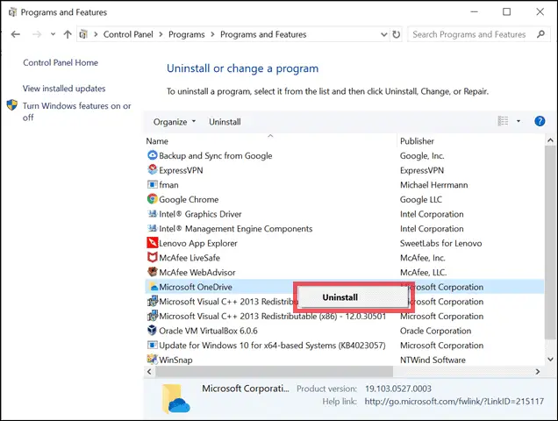Click the Update for Windows 10 icon
Screen dimensions: 558x421
[153, 345]
